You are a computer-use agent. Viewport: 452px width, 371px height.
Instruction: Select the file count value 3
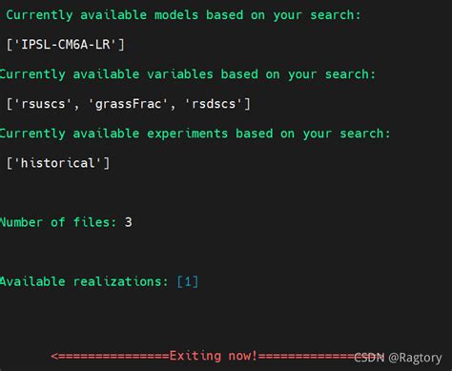point(128,222)
